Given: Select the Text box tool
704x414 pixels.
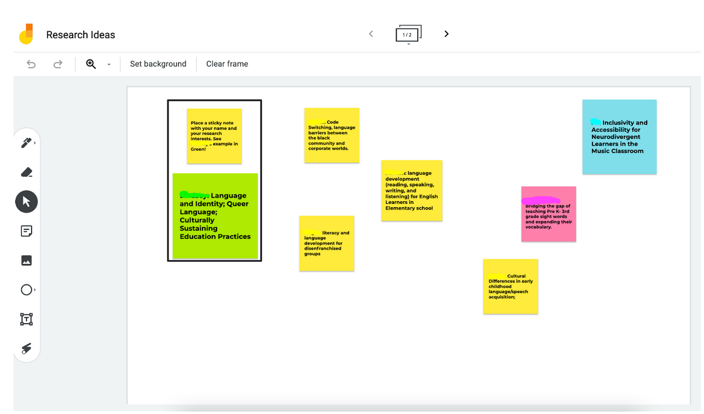Looking at the screenshot, I should click(x=27, y=319).
